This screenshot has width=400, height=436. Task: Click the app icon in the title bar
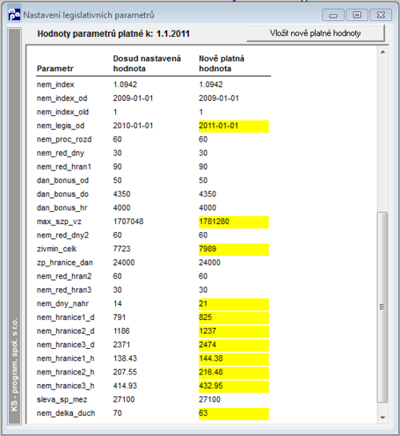tap(14, 14)
